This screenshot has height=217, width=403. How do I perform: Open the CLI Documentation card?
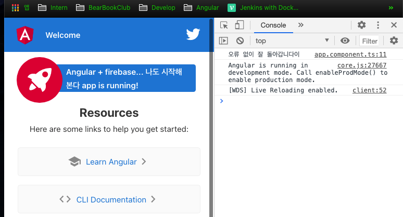[x=109, y=199]
